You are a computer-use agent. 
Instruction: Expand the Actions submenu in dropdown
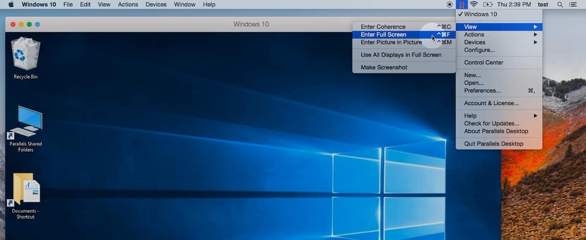click(499, 35)
